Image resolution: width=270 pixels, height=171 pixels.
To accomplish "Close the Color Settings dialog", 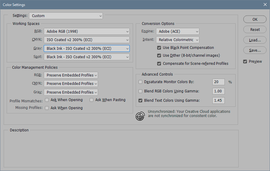I will coord(265,4).
